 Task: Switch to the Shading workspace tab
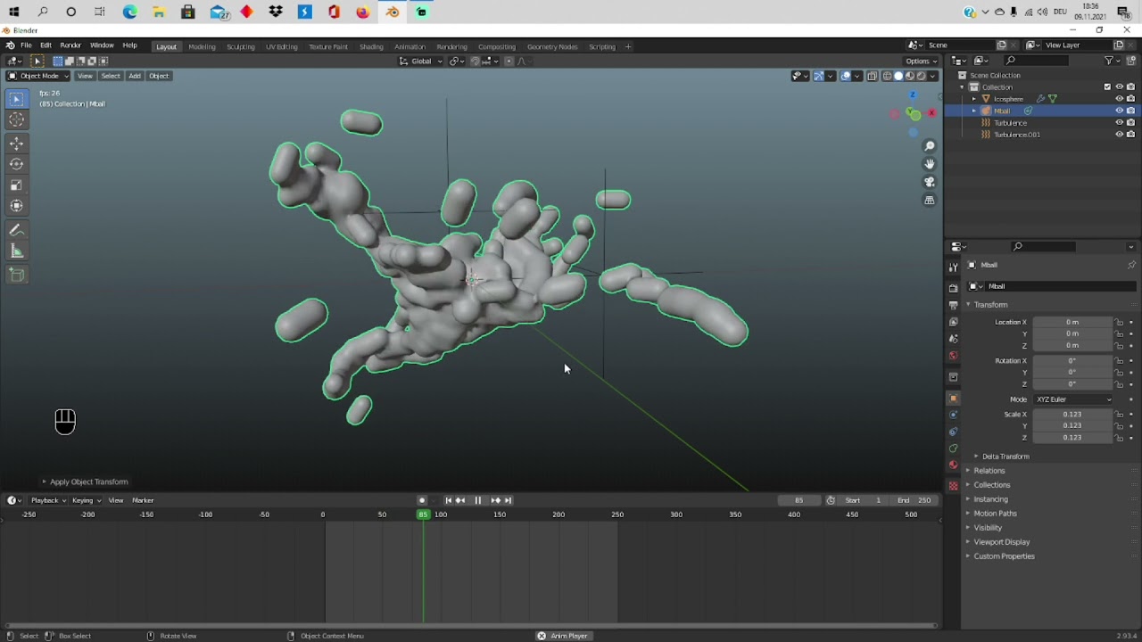371,46
